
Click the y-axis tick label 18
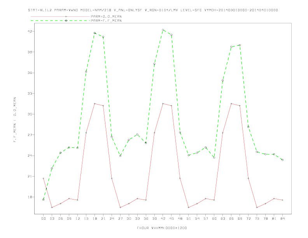pos(30,197)
